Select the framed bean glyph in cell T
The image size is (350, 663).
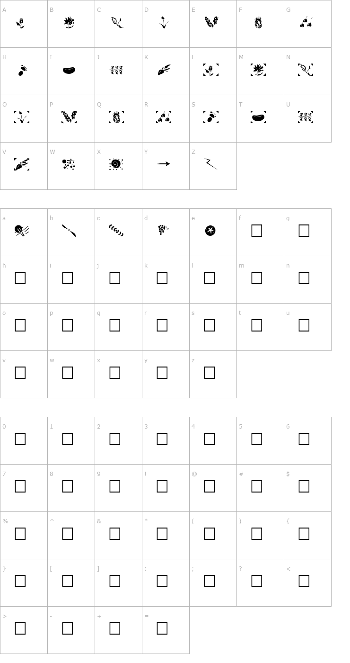coord(258,117)
